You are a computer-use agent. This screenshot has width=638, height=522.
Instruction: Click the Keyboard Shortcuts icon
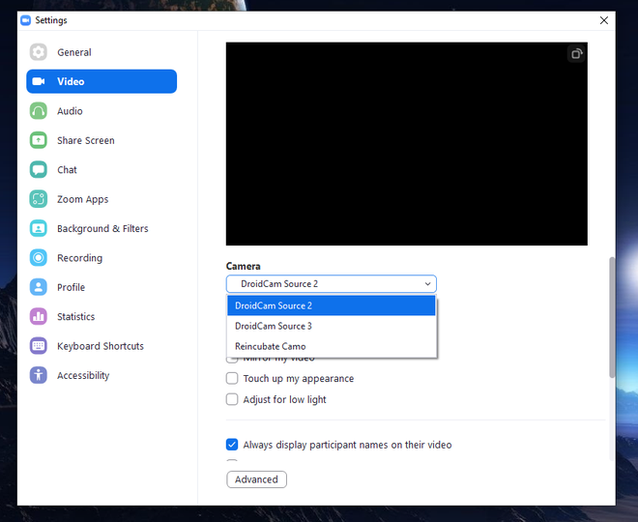39,346
